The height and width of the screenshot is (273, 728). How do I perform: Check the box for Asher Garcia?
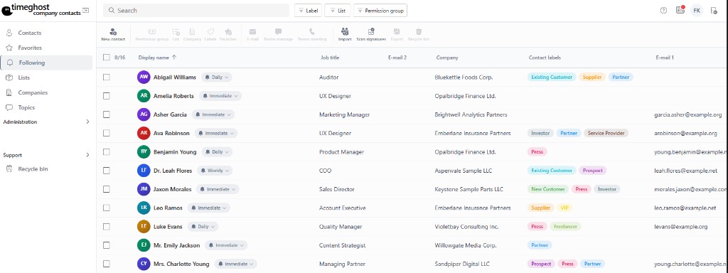107,114
